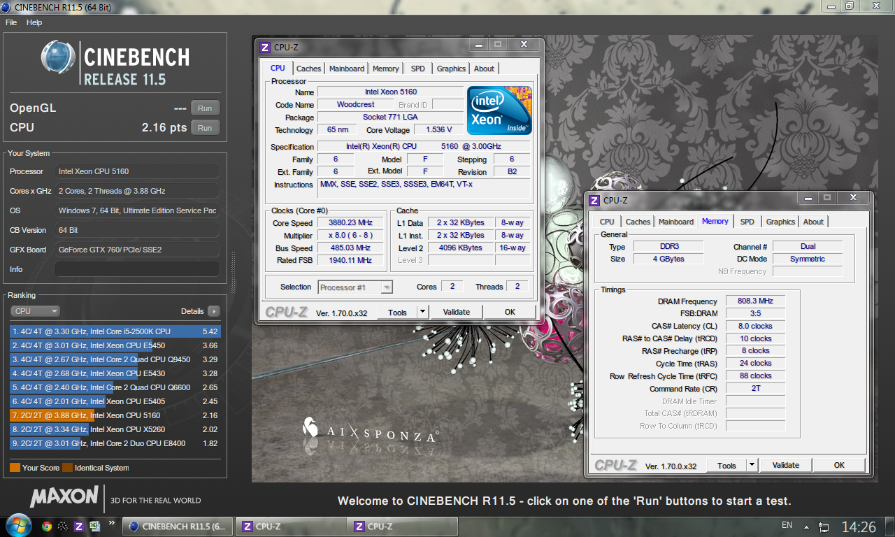This screenshot has height=537, width=895.
Task: Select the Xeon CPU E5450 ranking row
Action: click(115, 345)
